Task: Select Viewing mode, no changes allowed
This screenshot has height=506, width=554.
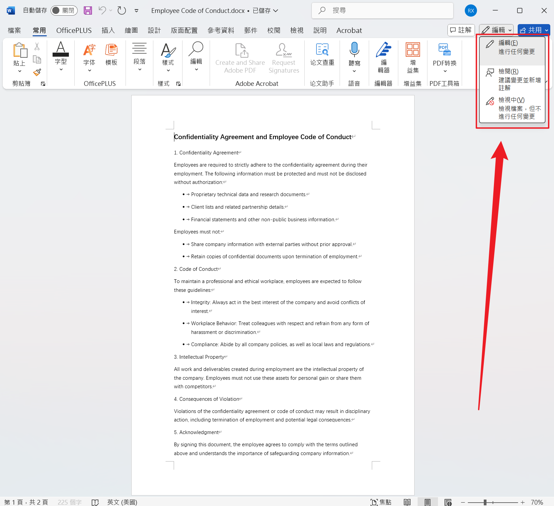Action: pos(512,108)
